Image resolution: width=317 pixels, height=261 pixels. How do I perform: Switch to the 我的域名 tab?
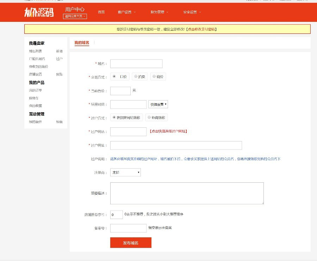(x=82, y=43)
